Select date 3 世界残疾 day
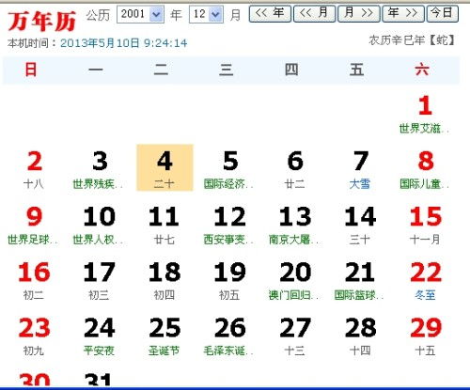This screenshot has height=390, width=470. [x=99, y=169]
